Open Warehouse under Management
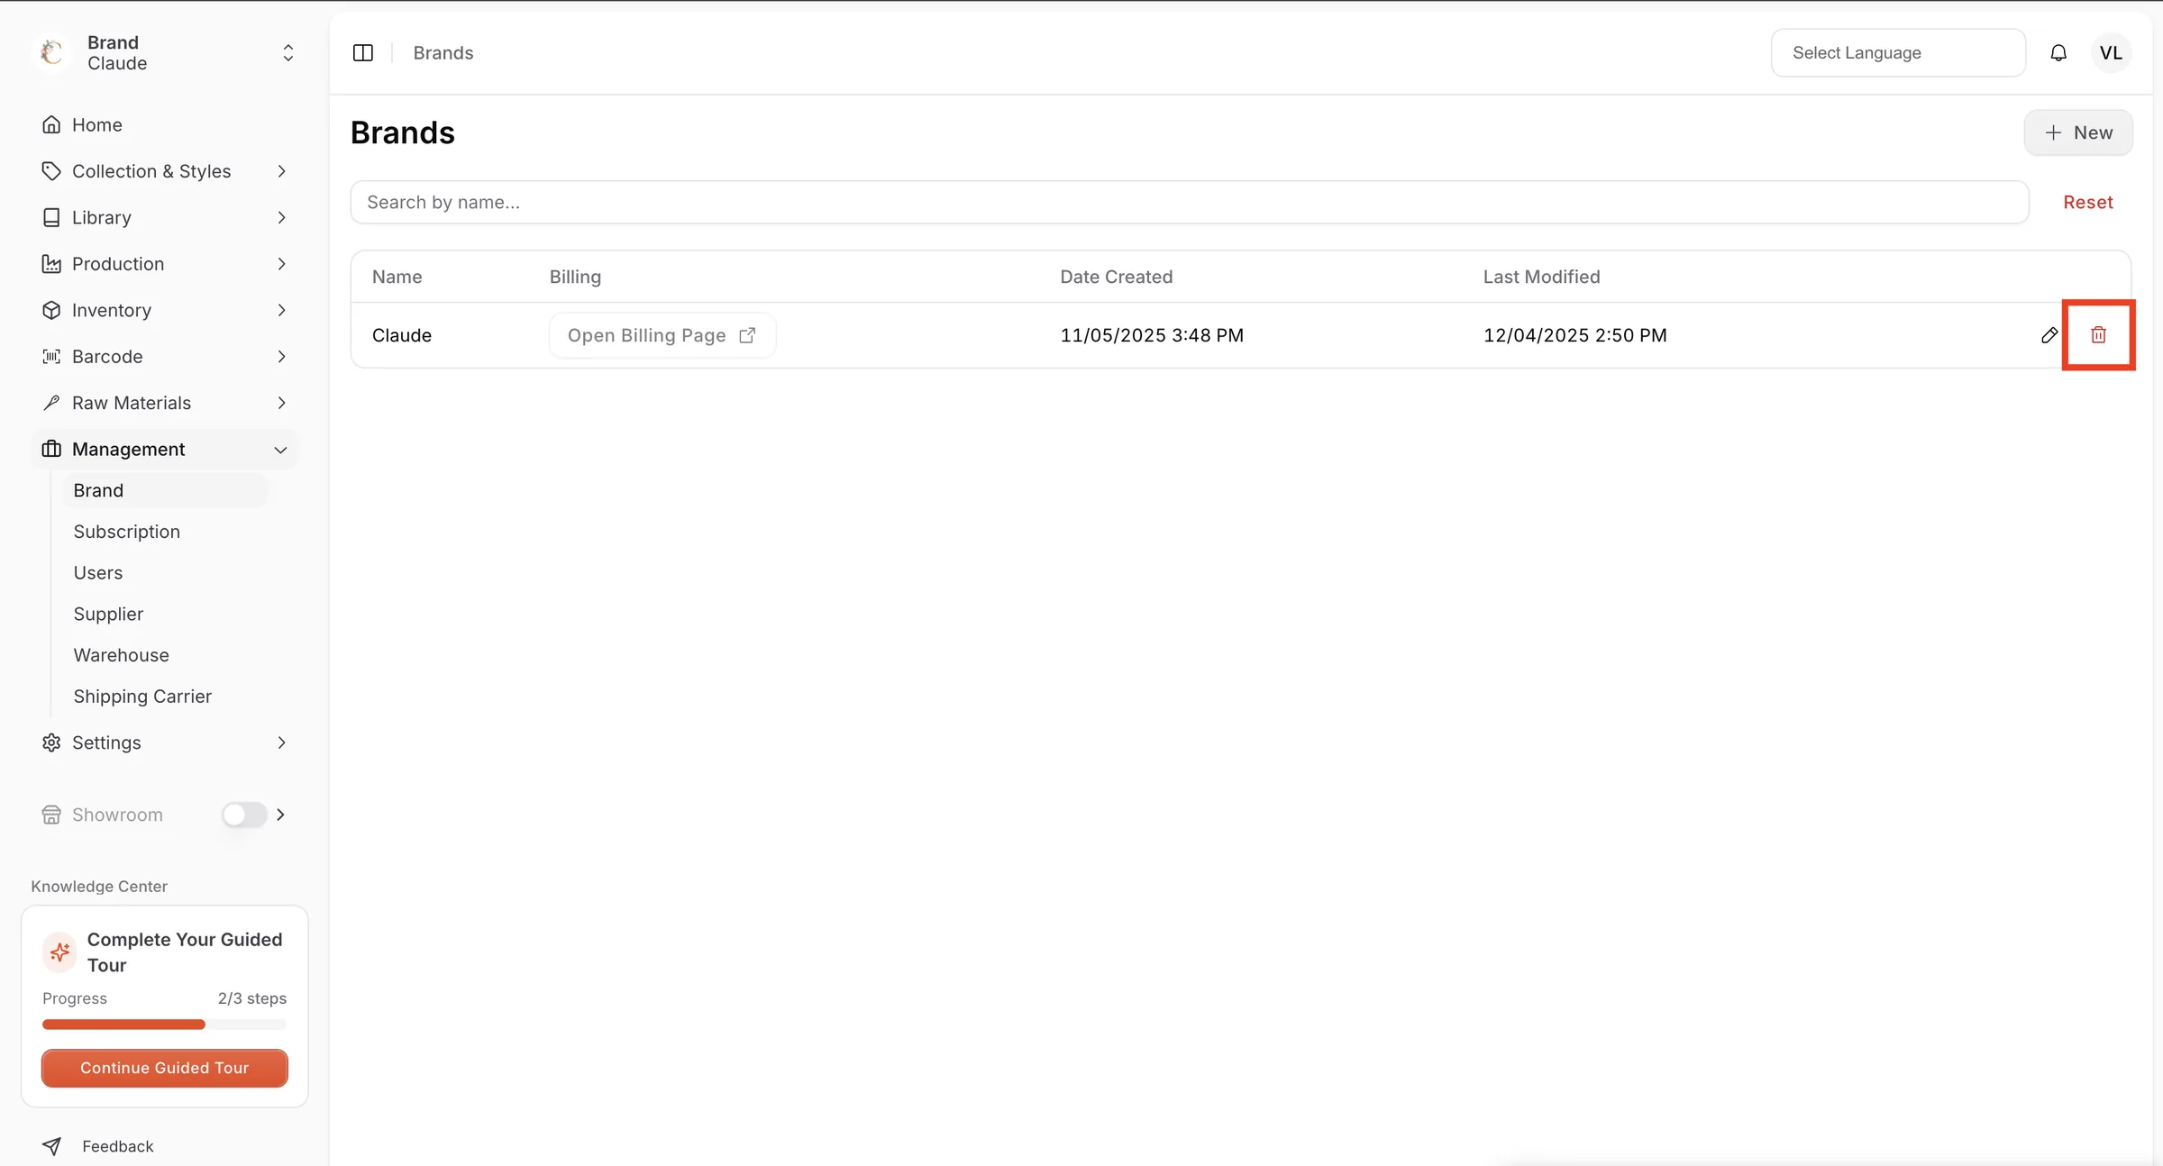This screenshot has height=1166, width=2163. click(122, 655)
